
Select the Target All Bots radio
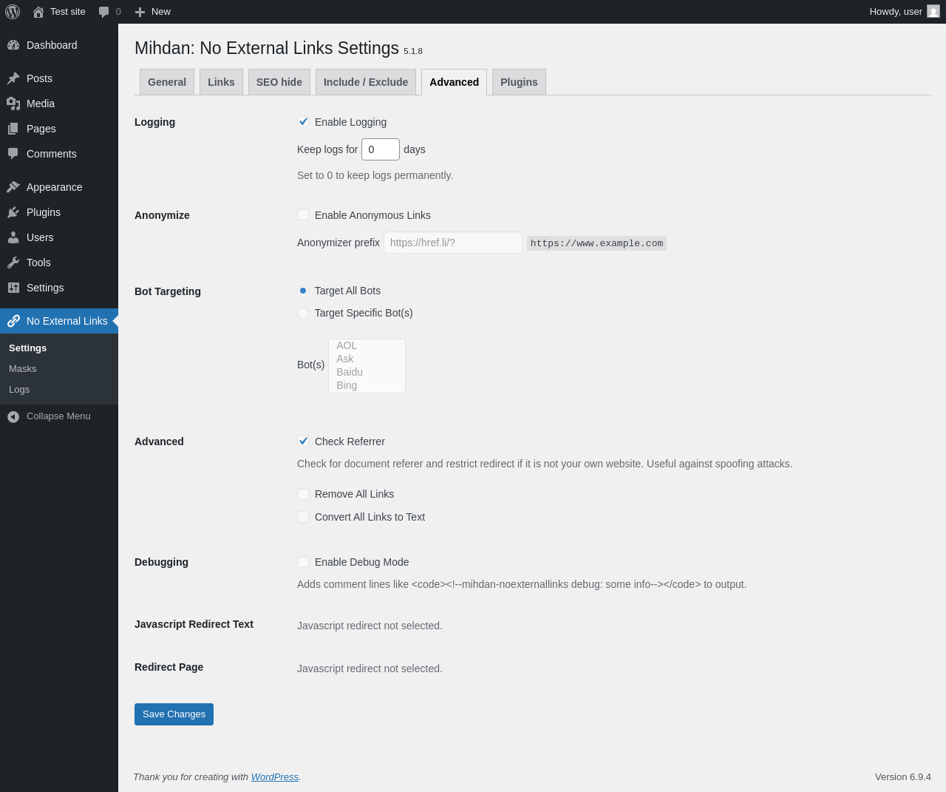coord(303,291)
